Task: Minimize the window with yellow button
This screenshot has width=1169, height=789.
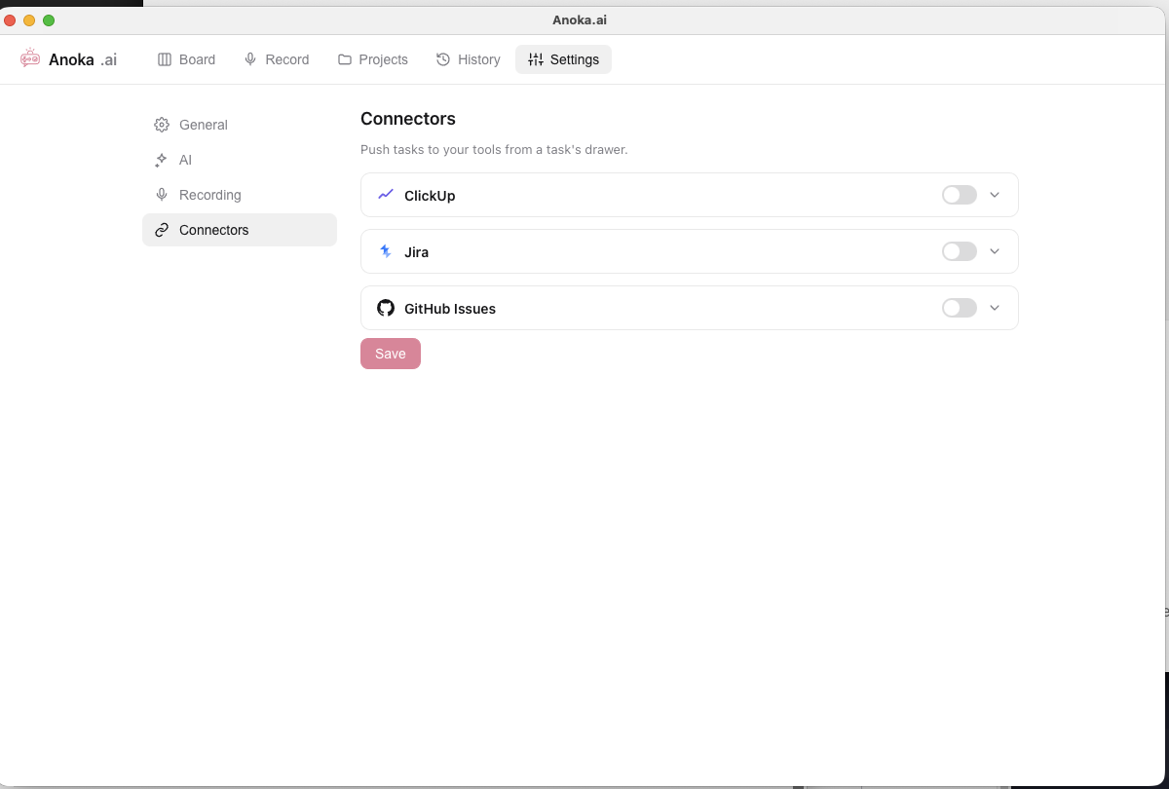Action: pos(29,20)
